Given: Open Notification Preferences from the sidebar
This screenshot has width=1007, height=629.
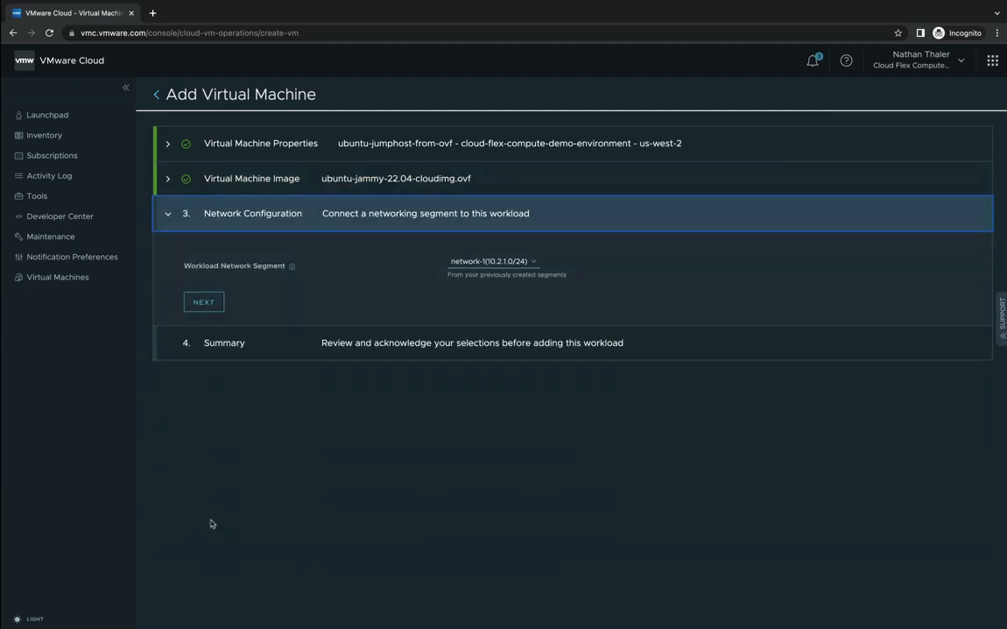Looking at the screenshot, I should click(72, 257).
